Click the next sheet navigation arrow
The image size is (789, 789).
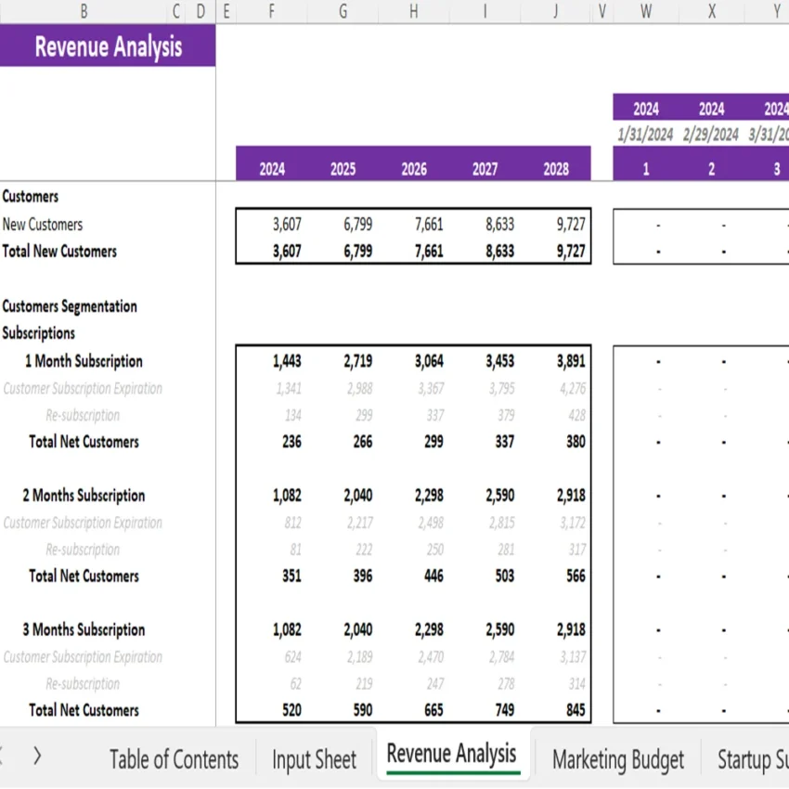pos(37,757)
